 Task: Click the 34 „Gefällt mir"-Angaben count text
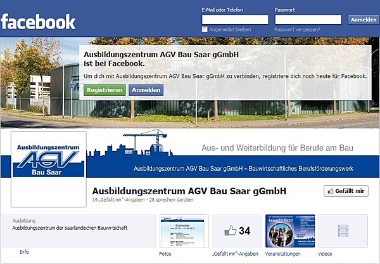coord(118,200)
